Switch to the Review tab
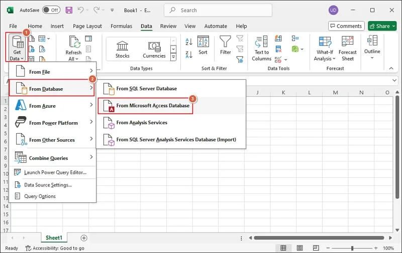 [x=168, y=26]
